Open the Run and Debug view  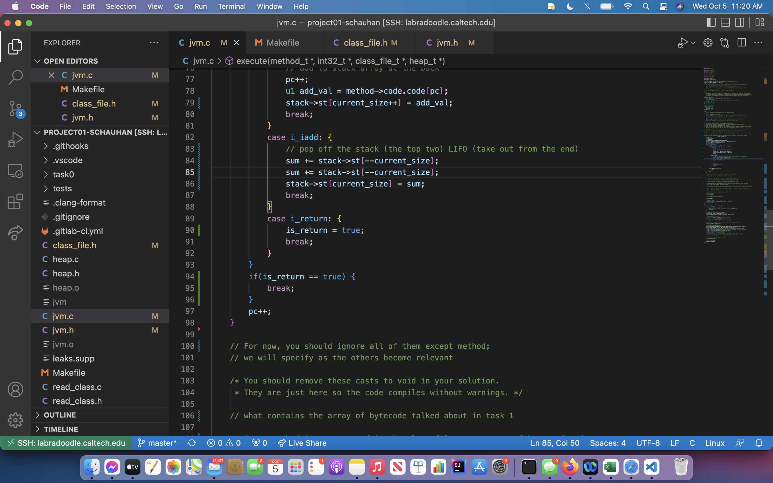[15, 140]
